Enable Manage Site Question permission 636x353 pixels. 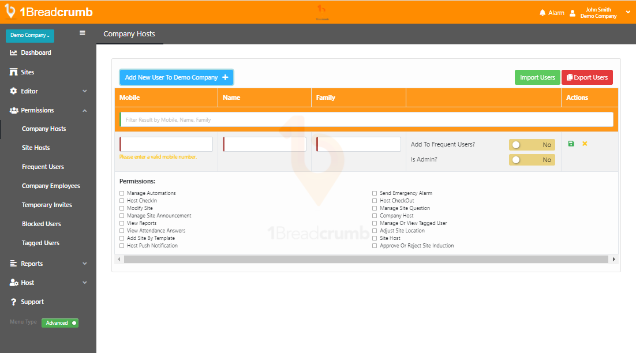point(375,208)
